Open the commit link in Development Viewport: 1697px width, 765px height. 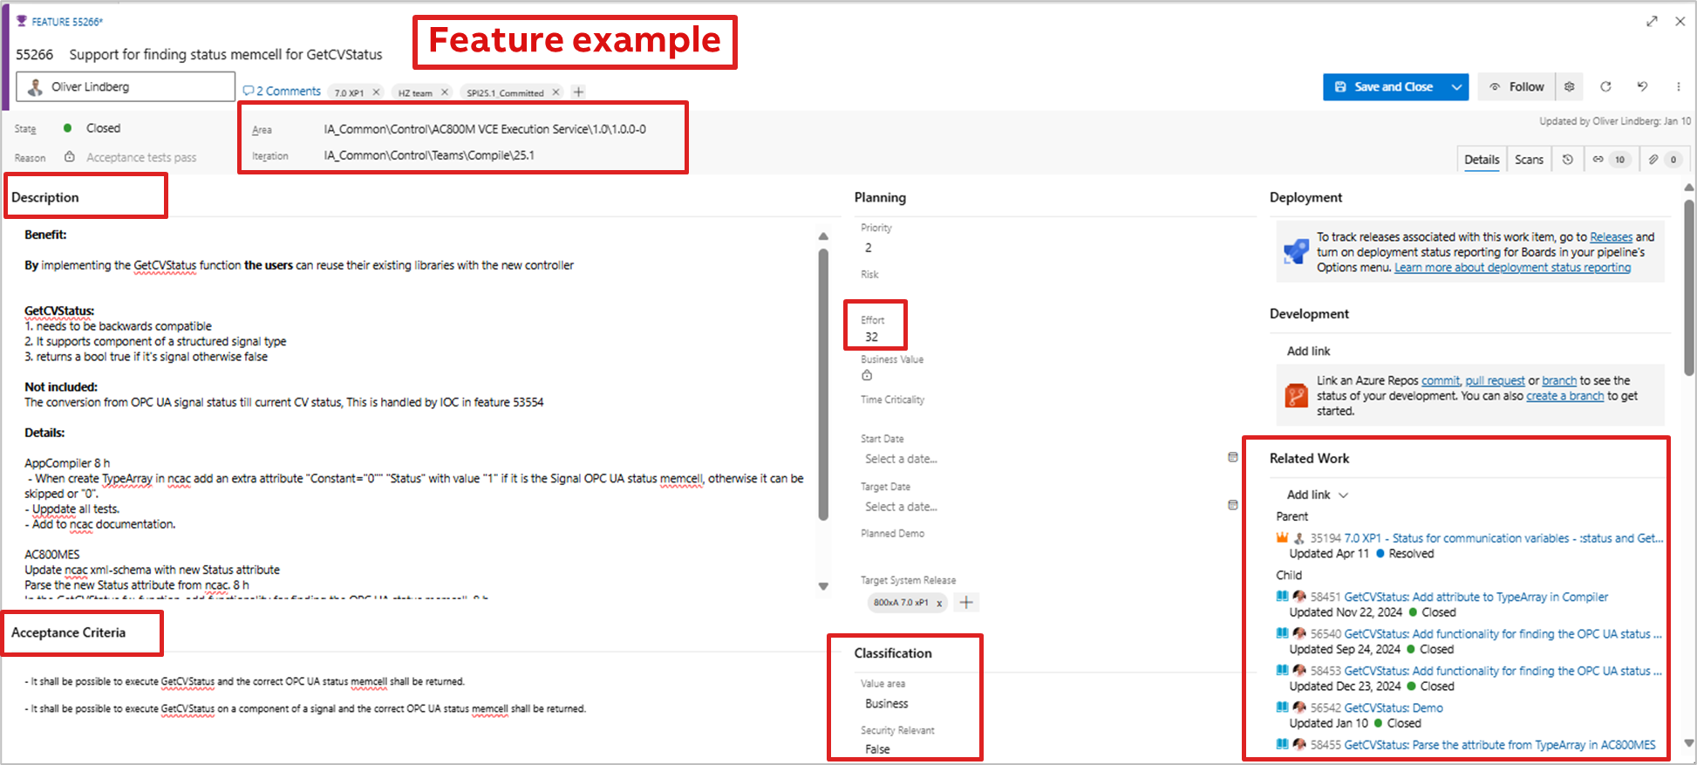click(x=1441, y=381)
